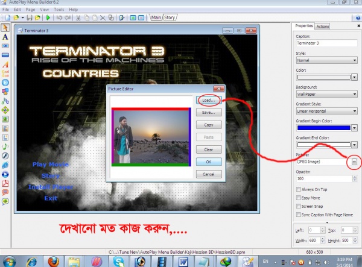Click the Caption field 'Terminator 3'
This screenshot has width=362, height=267.
click(x=326, y=43)
